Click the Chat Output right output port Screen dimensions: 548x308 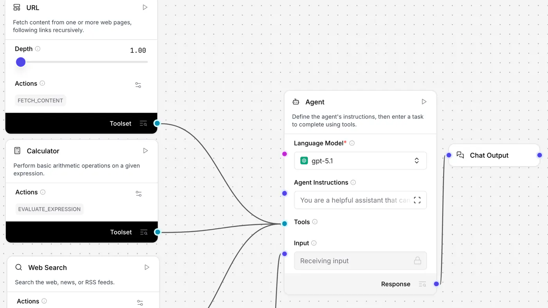[x=540, y=155]
